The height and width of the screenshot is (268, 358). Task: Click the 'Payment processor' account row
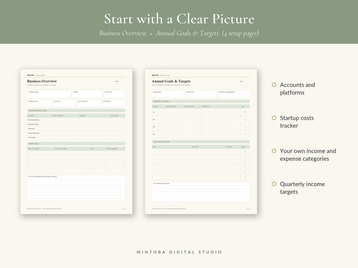pyautogui.click(x=76, y=133)
